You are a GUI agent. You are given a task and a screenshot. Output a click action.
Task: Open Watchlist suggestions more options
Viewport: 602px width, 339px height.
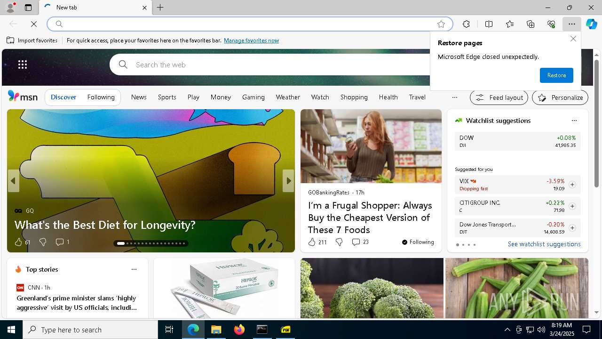[574, 121]
